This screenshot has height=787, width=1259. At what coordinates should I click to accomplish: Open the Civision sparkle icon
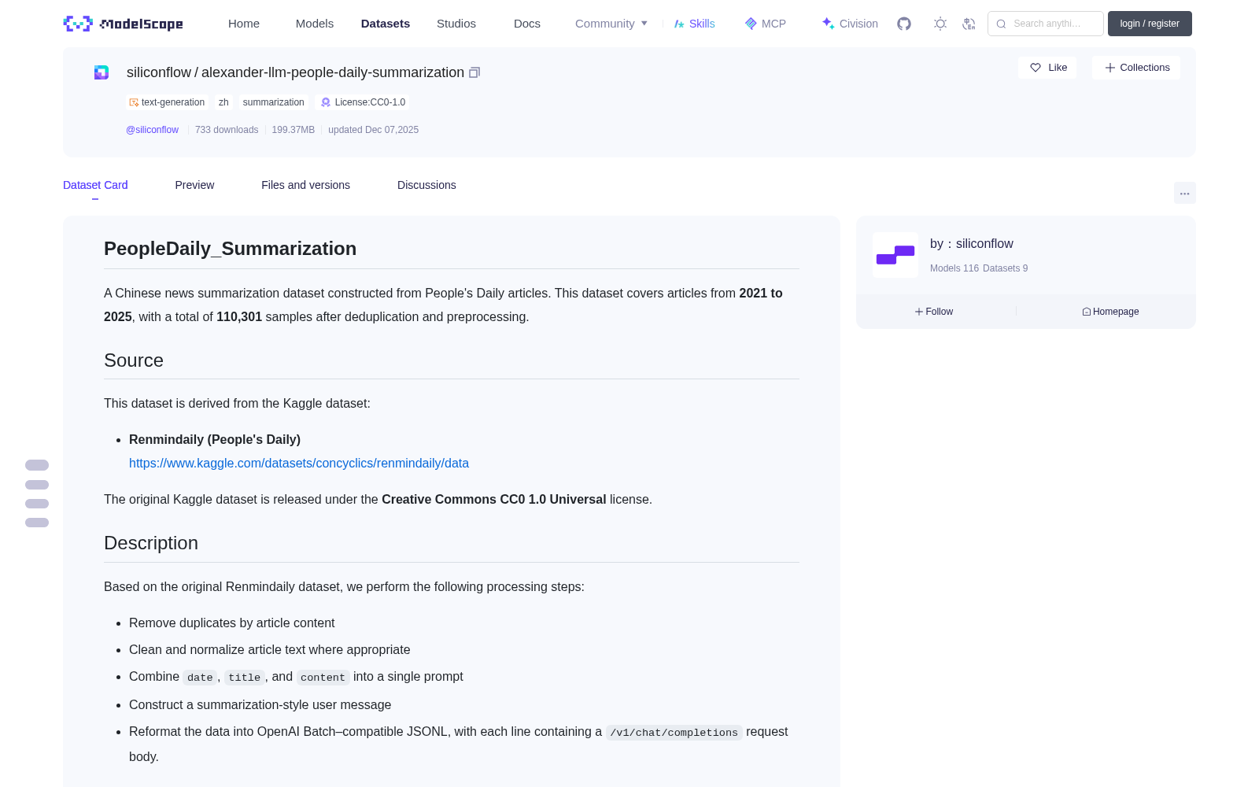click(x=828, y=24)
